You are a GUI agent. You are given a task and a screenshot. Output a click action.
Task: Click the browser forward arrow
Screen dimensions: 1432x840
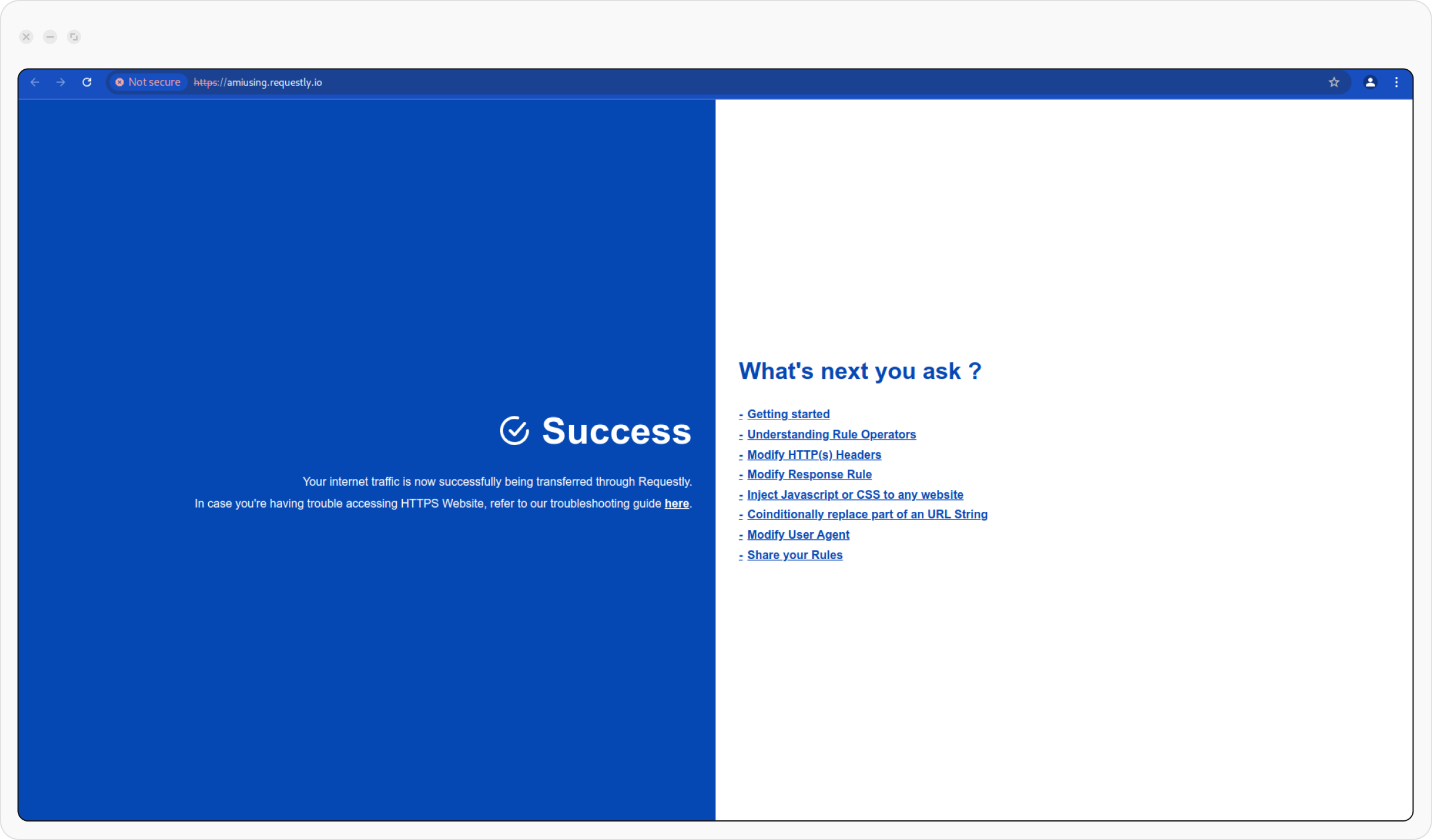click(x=61, y=82)
